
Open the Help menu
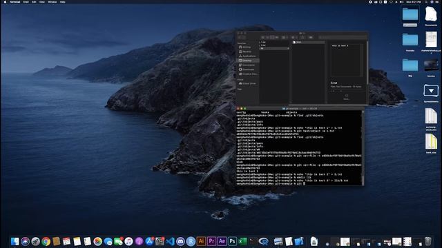tap(63, 2)
